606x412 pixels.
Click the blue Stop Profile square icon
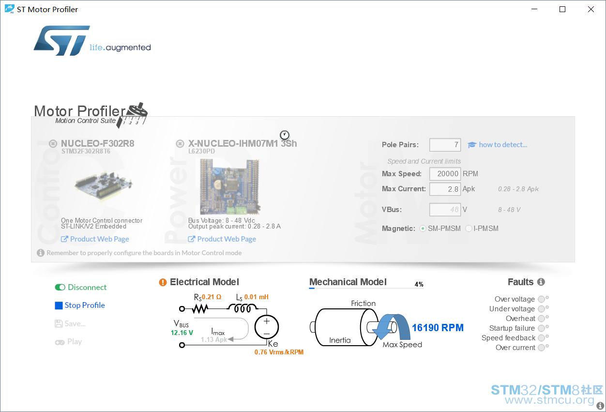click(59, 305)
